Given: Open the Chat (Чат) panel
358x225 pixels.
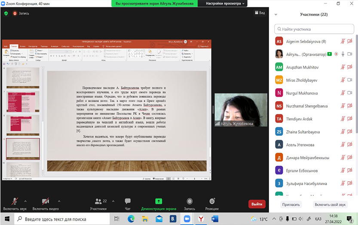Looking at the screenshot, I should click(x=127, y=201).
